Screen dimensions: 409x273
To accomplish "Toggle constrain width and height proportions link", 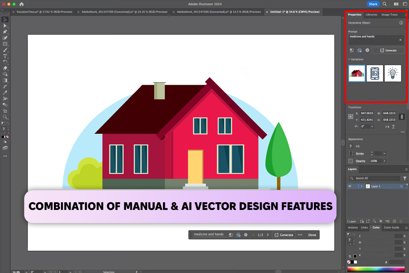I will tap(402, 117).
